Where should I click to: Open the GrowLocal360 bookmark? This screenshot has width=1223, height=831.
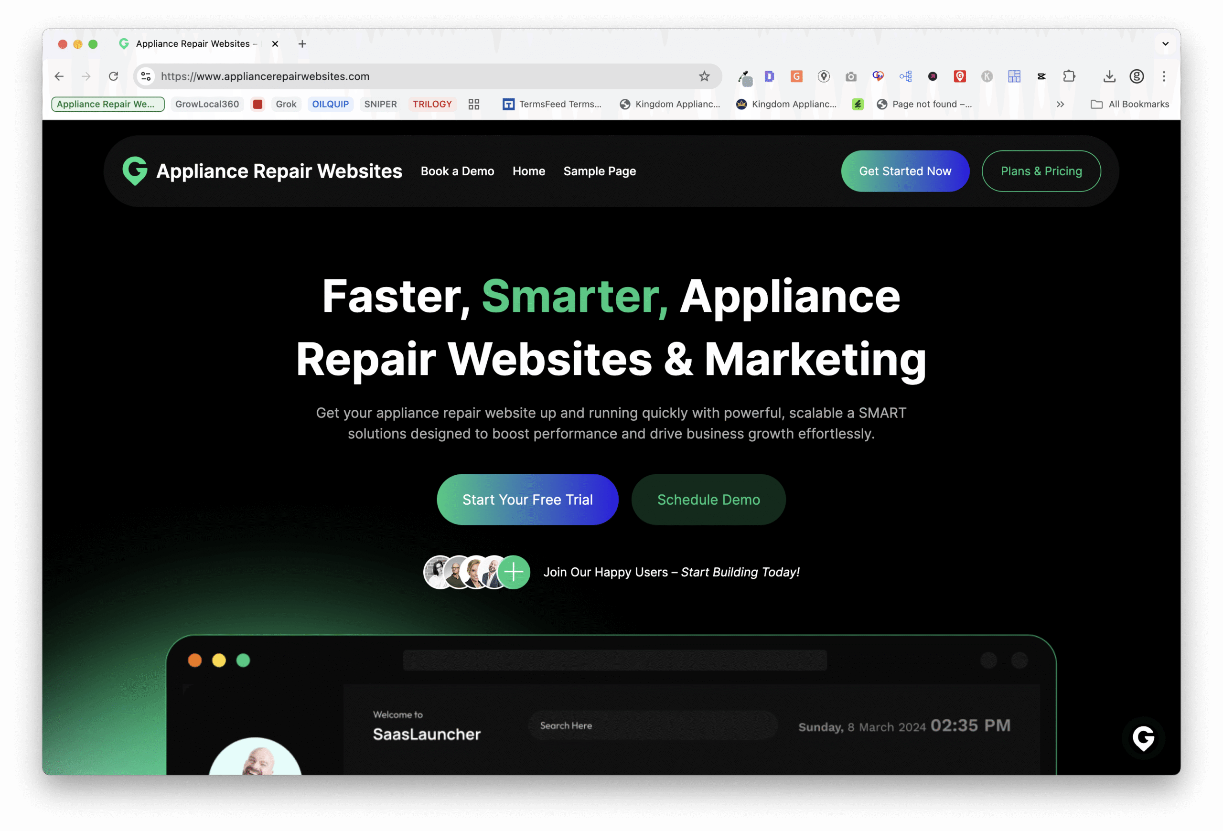[207, 104]
